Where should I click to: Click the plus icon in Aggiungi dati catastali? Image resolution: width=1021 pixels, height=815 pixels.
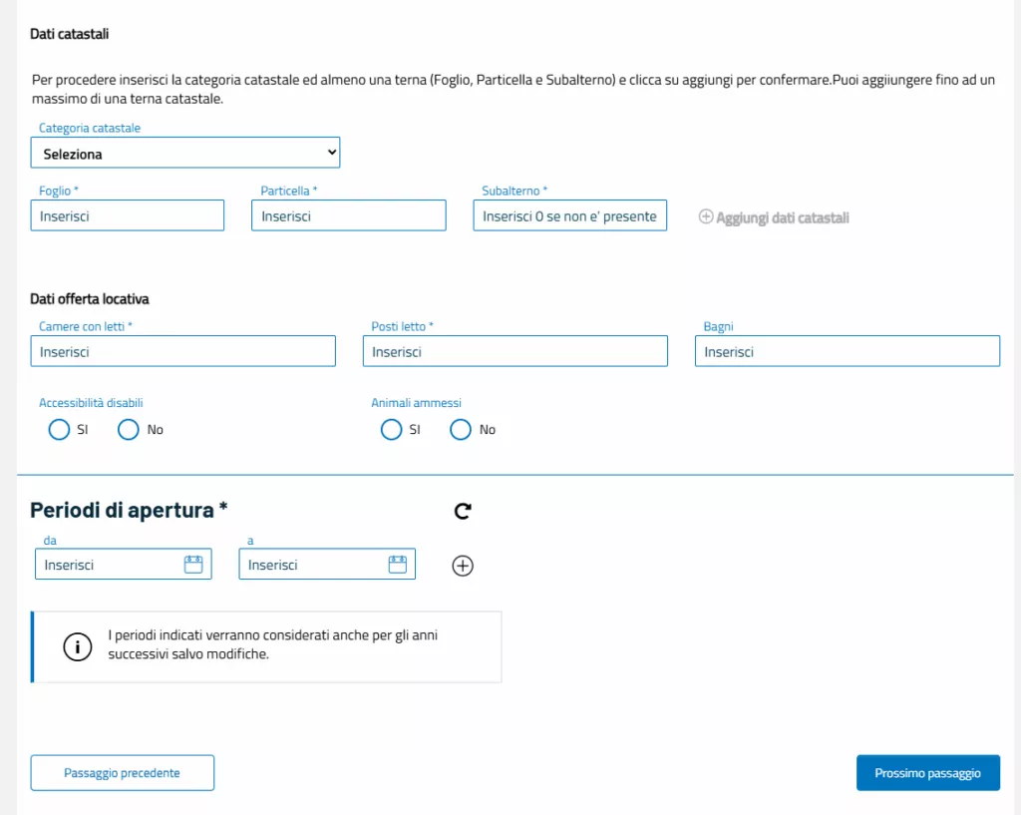[706, 216]
